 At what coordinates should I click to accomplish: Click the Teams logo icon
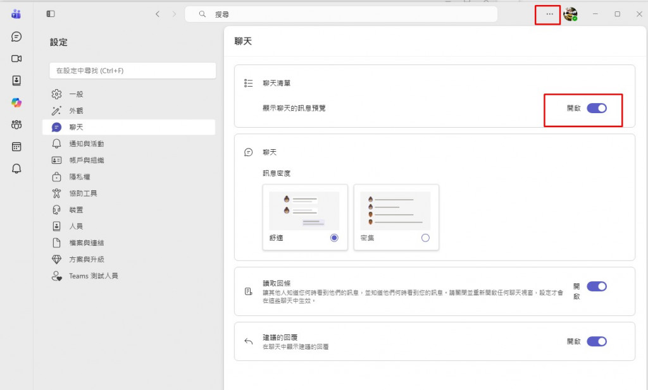click(16, 14)
